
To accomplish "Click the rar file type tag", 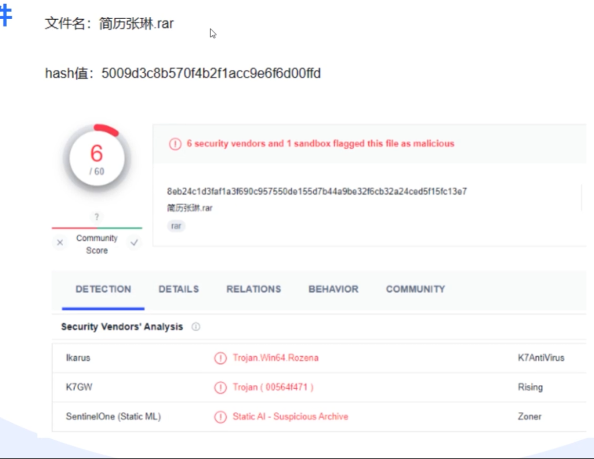I will 176,226.
